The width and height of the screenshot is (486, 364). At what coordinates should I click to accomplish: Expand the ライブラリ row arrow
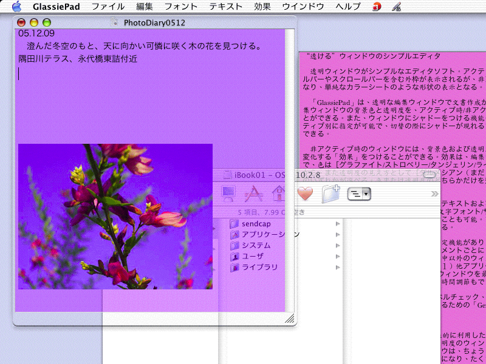338,268
